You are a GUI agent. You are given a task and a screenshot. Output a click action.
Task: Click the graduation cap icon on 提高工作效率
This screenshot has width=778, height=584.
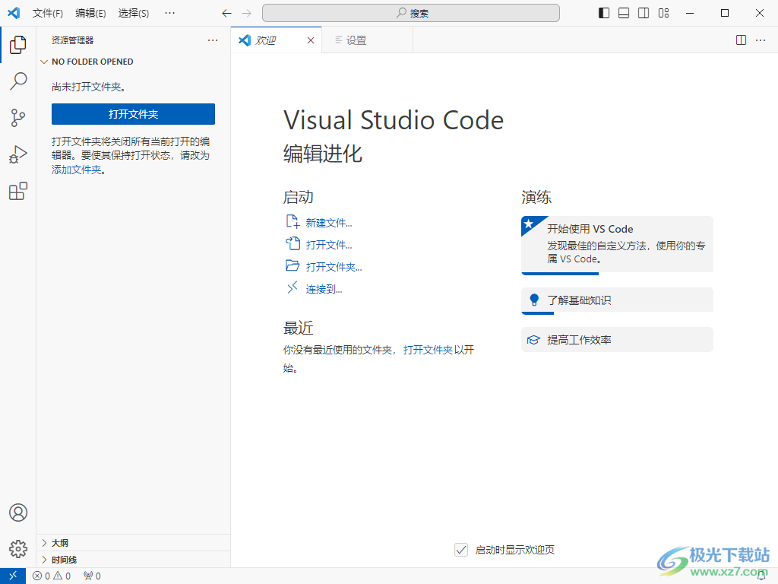[x=533, y=340]
